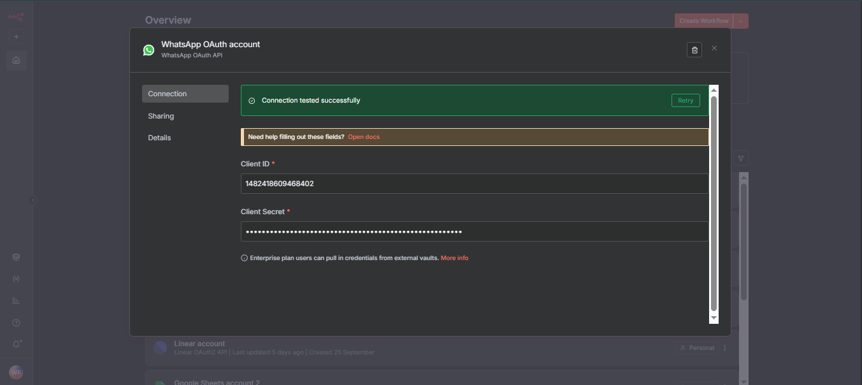Image resolution: width=862 pixels, height=385 pixels.
Task: Open the notifications bell icon
Action: coord(17,344)
